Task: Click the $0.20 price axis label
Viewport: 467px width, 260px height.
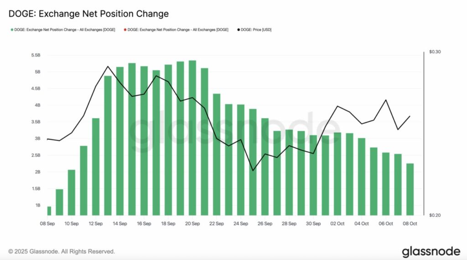Action: pos(435,215)
